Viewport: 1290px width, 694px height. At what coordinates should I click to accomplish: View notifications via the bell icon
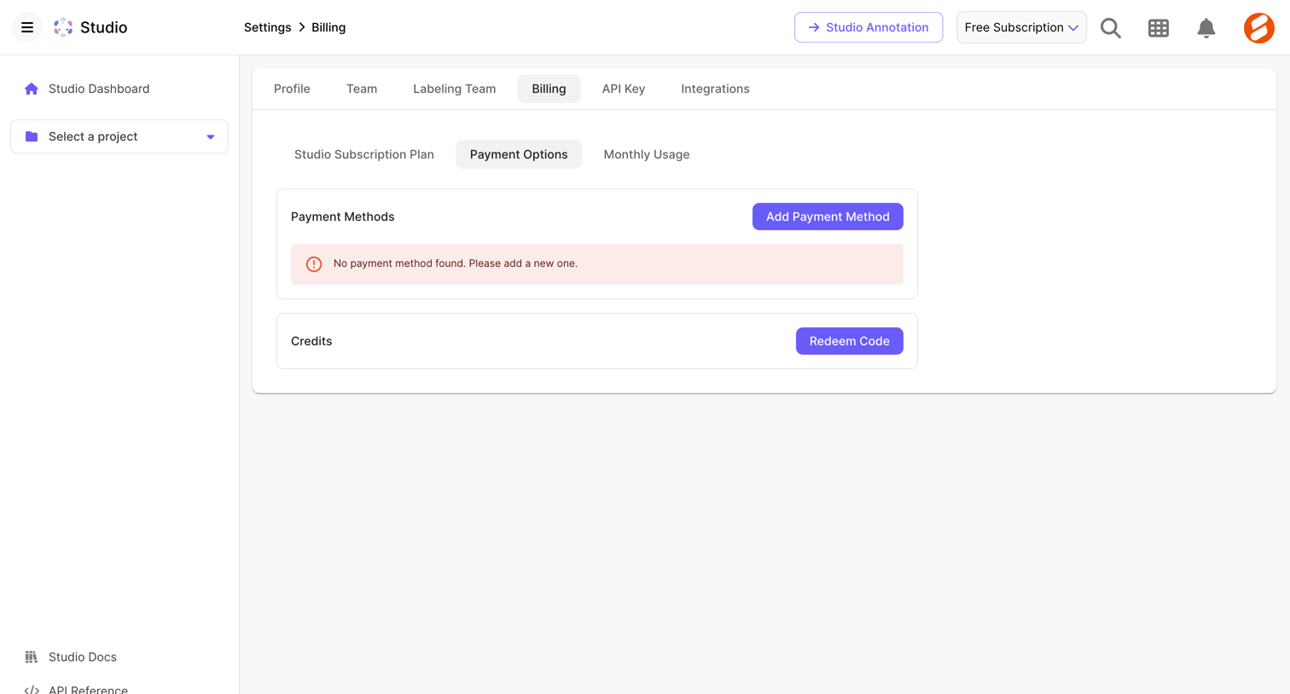tap(1206, 27)
